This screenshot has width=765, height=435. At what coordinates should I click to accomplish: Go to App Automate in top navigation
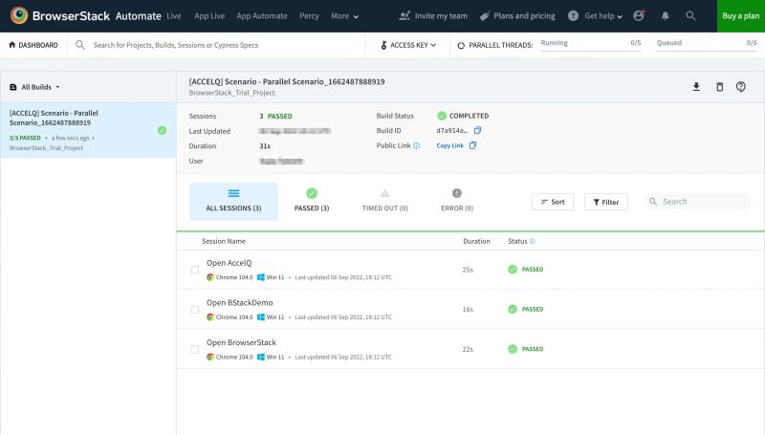tap(262, 15)
